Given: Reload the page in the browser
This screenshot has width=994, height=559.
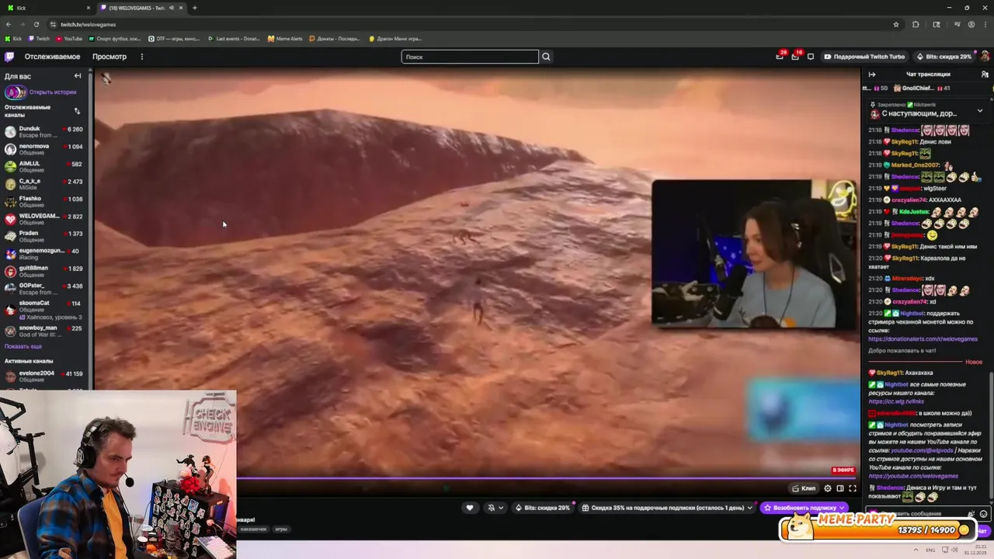Looking at the screenshot, I should click(x=36, y=24).
